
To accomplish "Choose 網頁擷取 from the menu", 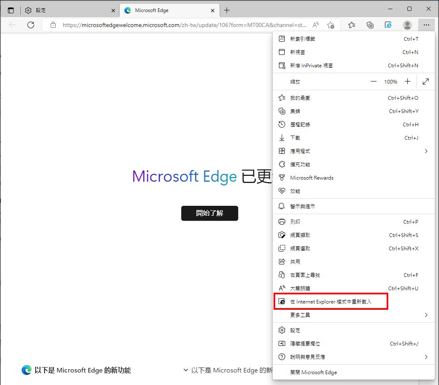I will click(x=354, y=235).
